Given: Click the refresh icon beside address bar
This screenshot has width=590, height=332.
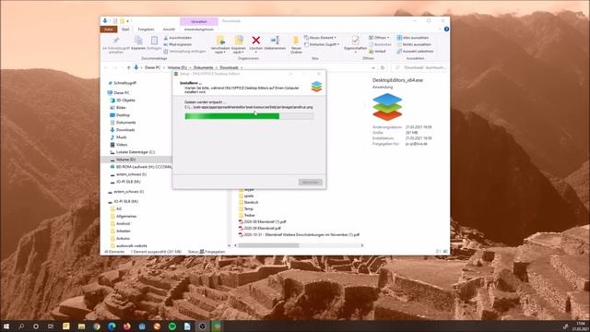Looking at the screenshot, I should pos(383,67).
